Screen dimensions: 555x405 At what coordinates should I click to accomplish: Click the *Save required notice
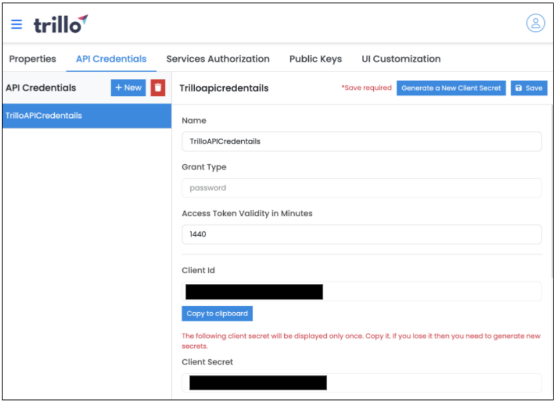tap(366, 88)
